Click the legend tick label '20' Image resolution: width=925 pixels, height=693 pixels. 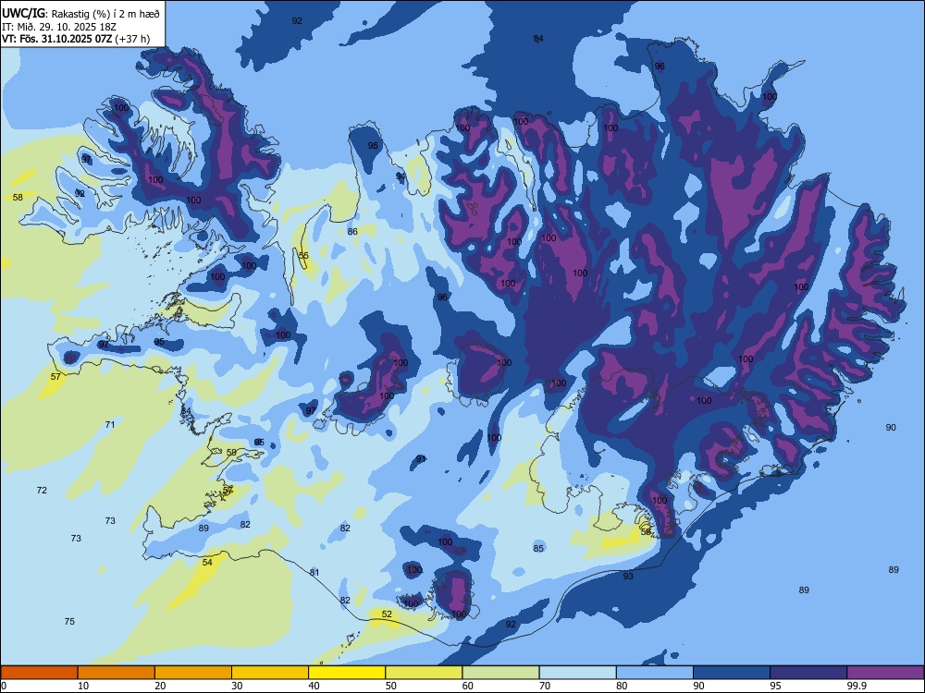point(160,686)
